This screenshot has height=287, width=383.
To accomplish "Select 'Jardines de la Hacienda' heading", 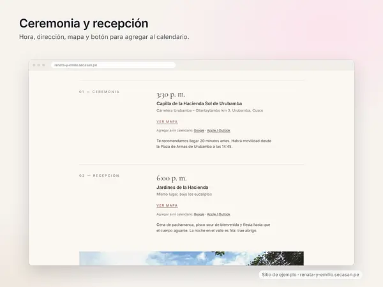I will pos(182,188).
